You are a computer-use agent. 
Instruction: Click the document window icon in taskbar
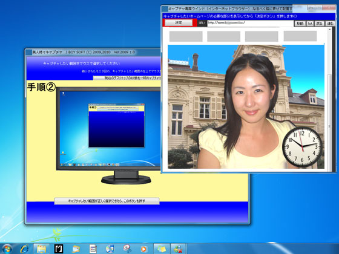click(x=93, y=249)
